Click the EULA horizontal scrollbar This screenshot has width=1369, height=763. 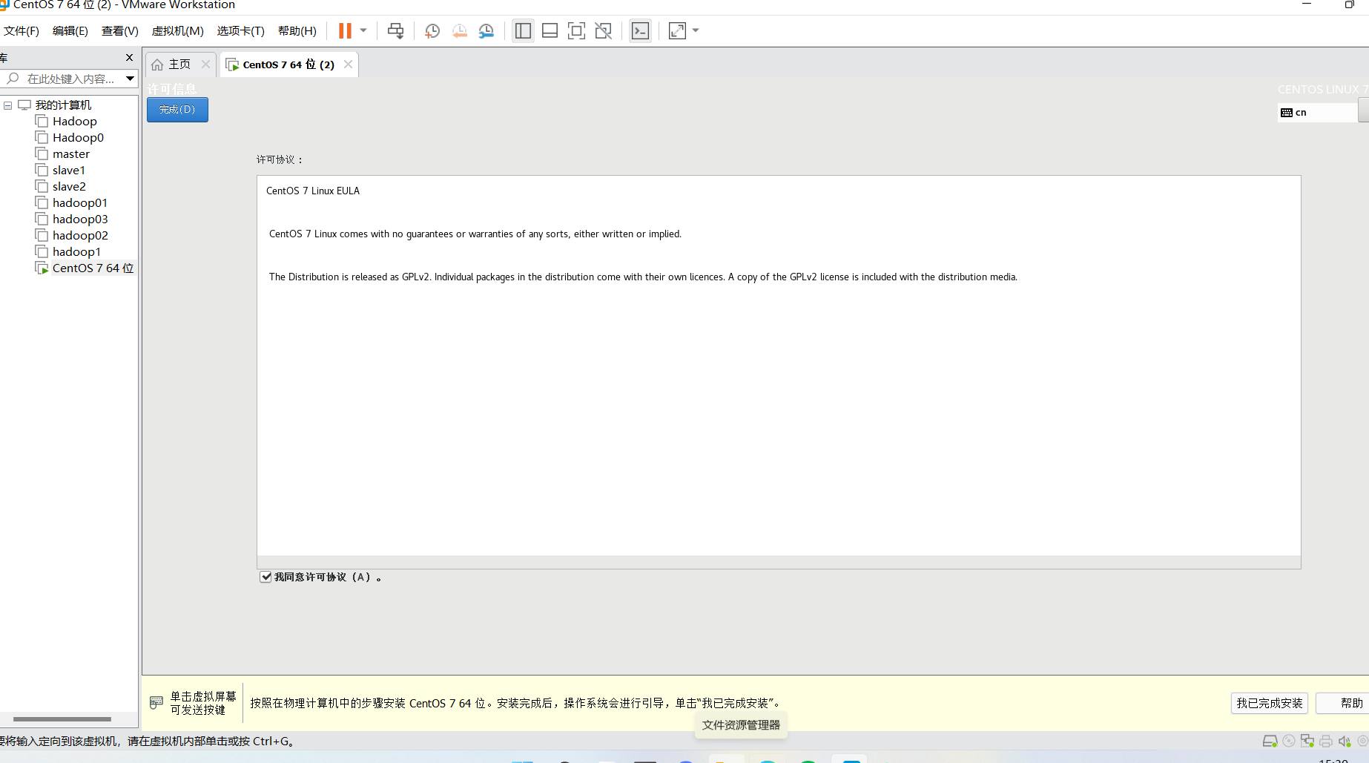(x=779, y=562)
